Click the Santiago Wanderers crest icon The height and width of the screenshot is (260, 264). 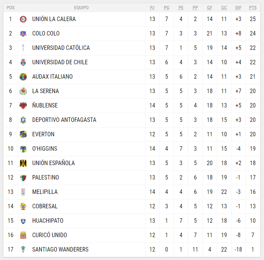pyautogui.click(x=23, y=249)
